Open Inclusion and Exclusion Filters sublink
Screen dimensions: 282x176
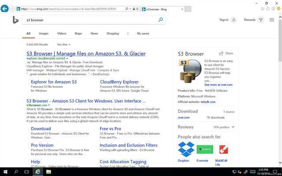pyautogui.click(x=129, y=145)
